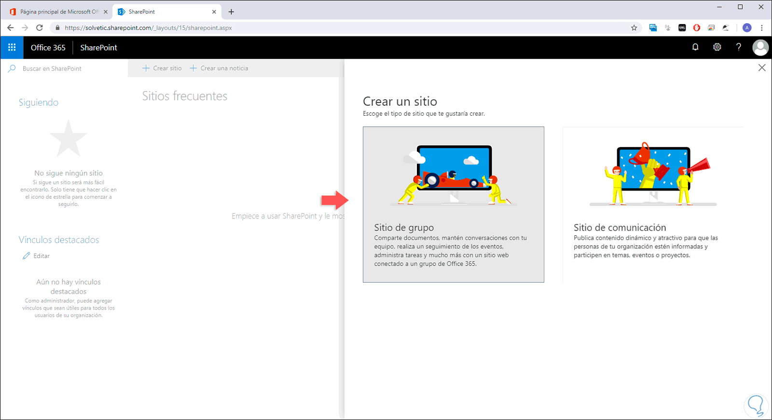Open the settings gear in the SharePoint header
772x420 pixels.
[717, 47]
